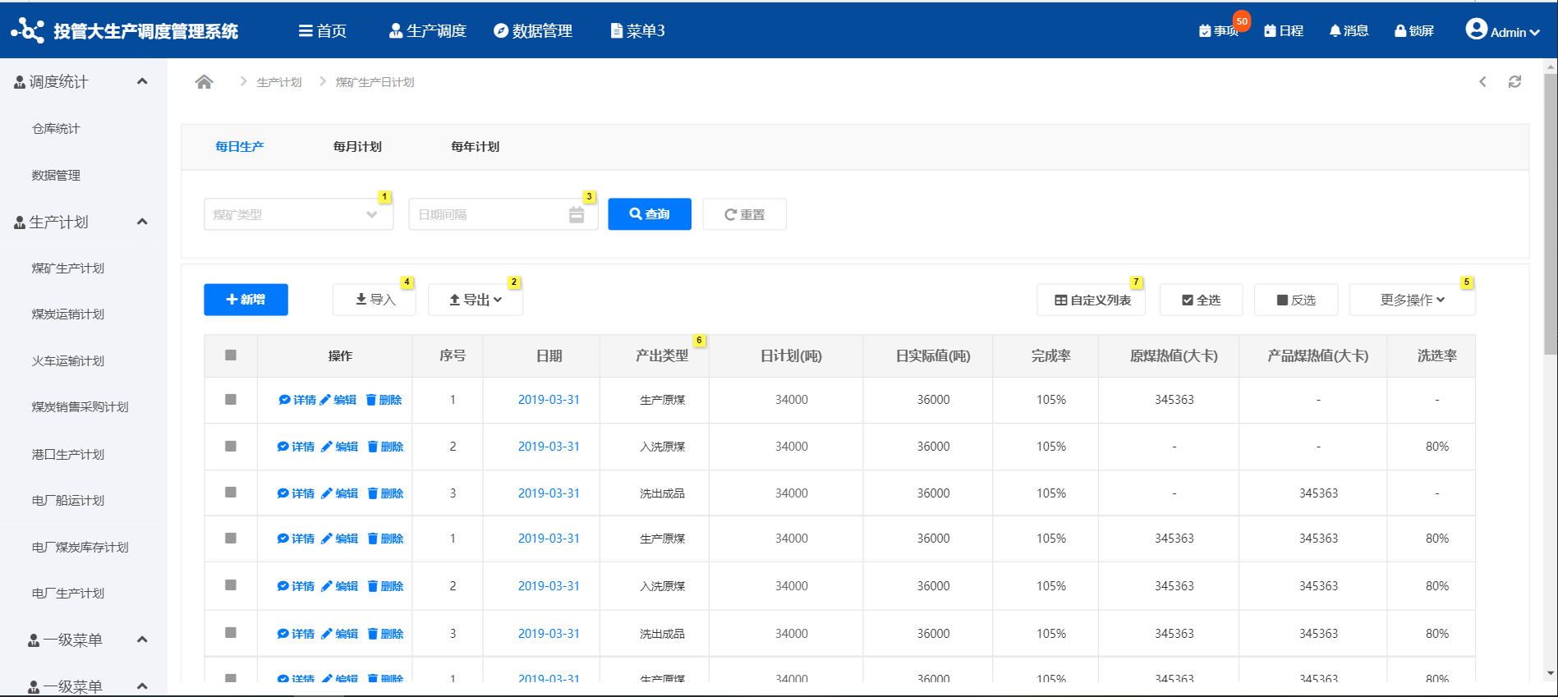Click the scrollbar down arrow at bottom
Image resolution: width=1558 pixels, height=697 pixels.
pyautogui.click(x=1551, y=673)
